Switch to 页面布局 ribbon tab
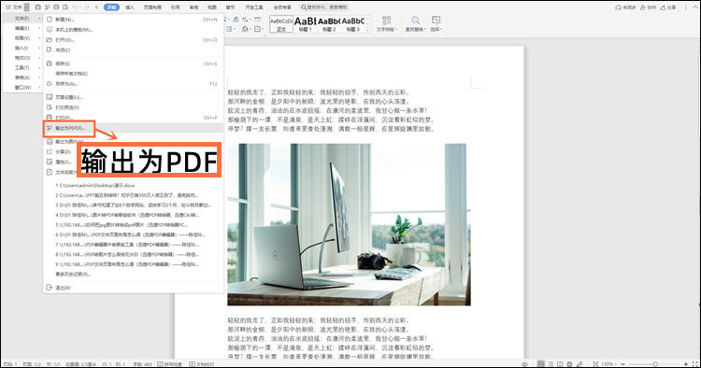701x368 pixels. coord(152,7)
